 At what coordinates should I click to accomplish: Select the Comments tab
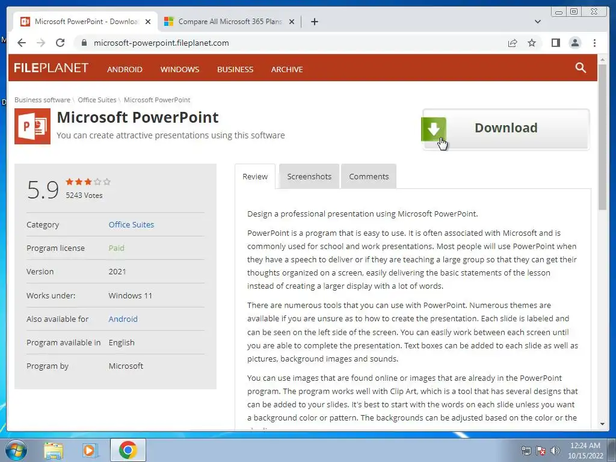click(369, 177)
